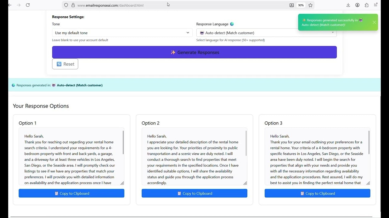Expand the Auto-detect language chevron
Screen dimensions: 389x218
333,33
